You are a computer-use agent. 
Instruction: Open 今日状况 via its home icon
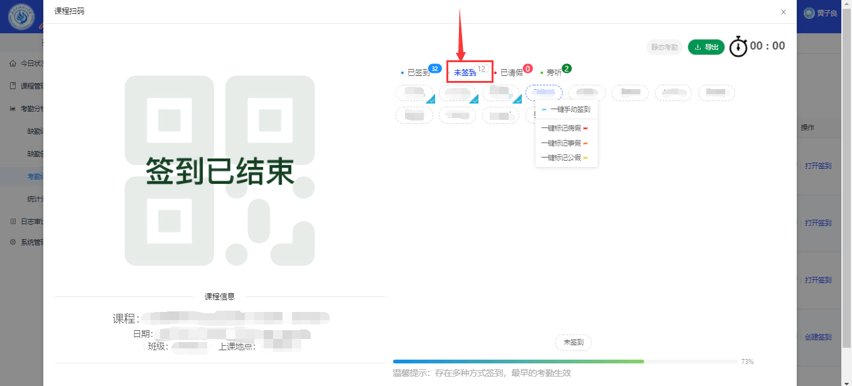13,63
